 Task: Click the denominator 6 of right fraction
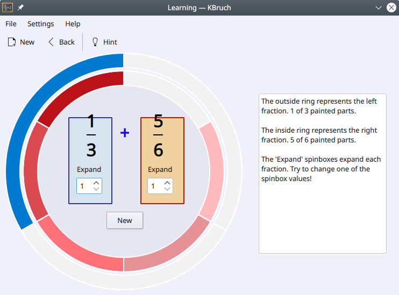pyautogui.click(x=158, y=150)
